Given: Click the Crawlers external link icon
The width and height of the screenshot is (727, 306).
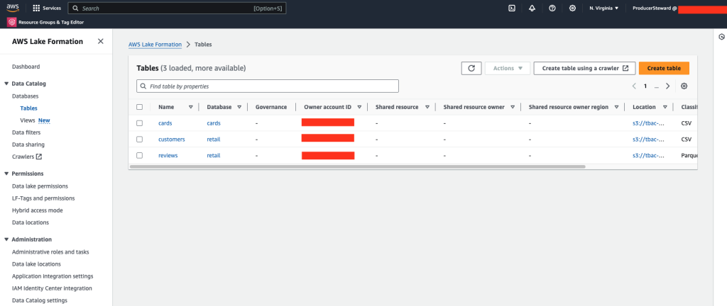Looking at the screenshot, I should click(39, 157).
